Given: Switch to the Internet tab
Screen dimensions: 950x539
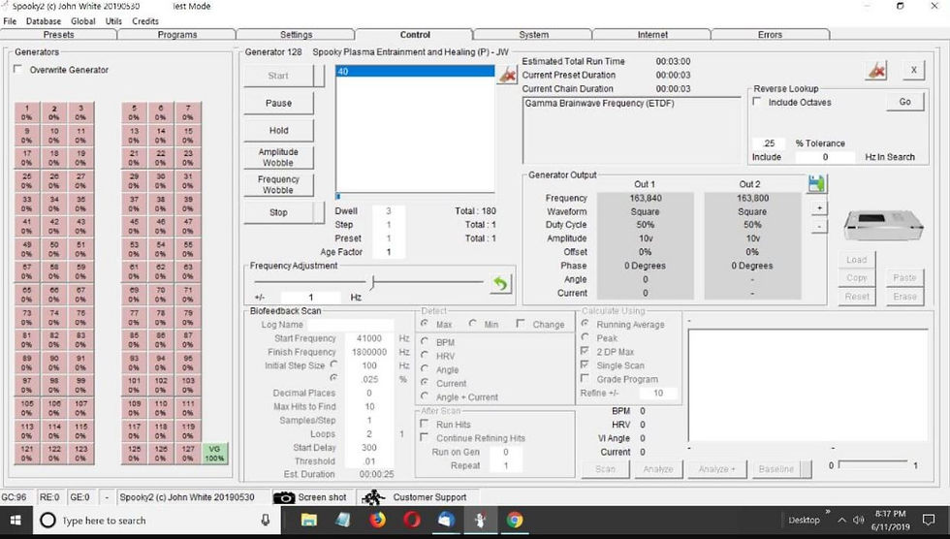Looking at the screenshot, I should click(x=652, y=35).
